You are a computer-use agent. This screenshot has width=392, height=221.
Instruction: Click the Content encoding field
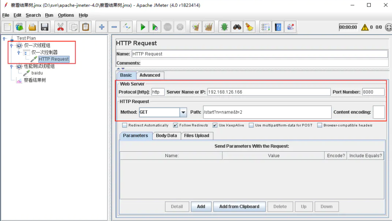point(379,112)
